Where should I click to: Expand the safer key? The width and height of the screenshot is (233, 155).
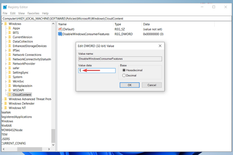(6, 68)
